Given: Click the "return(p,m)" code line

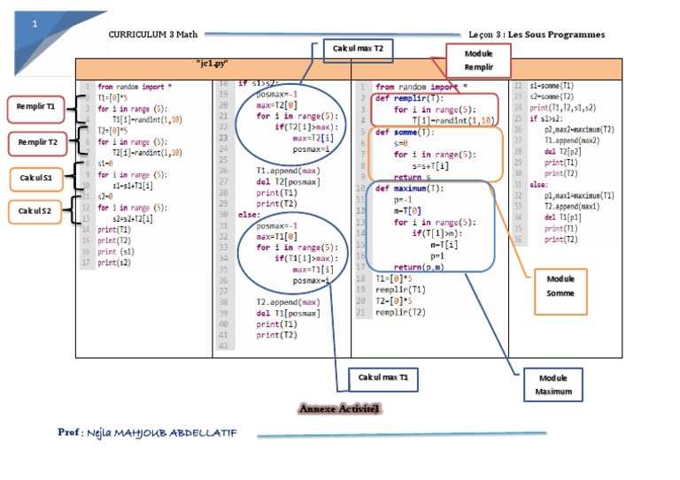Looking at the screenshot, I should (x=419, y=266).
